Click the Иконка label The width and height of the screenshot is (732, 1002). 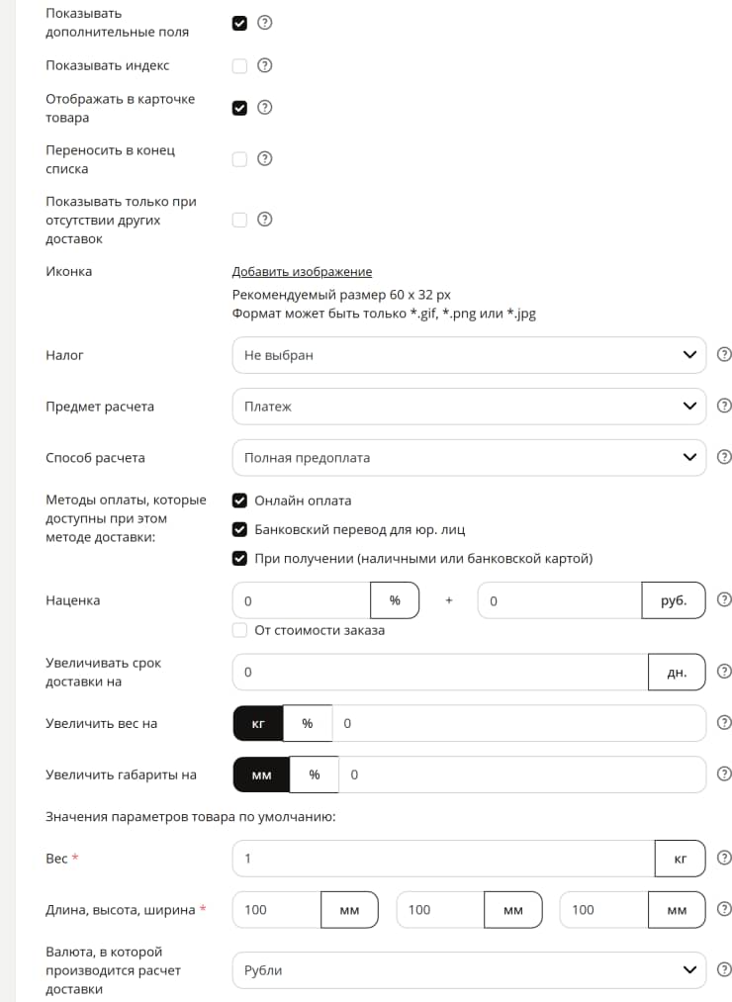click(x=68, y=272)
